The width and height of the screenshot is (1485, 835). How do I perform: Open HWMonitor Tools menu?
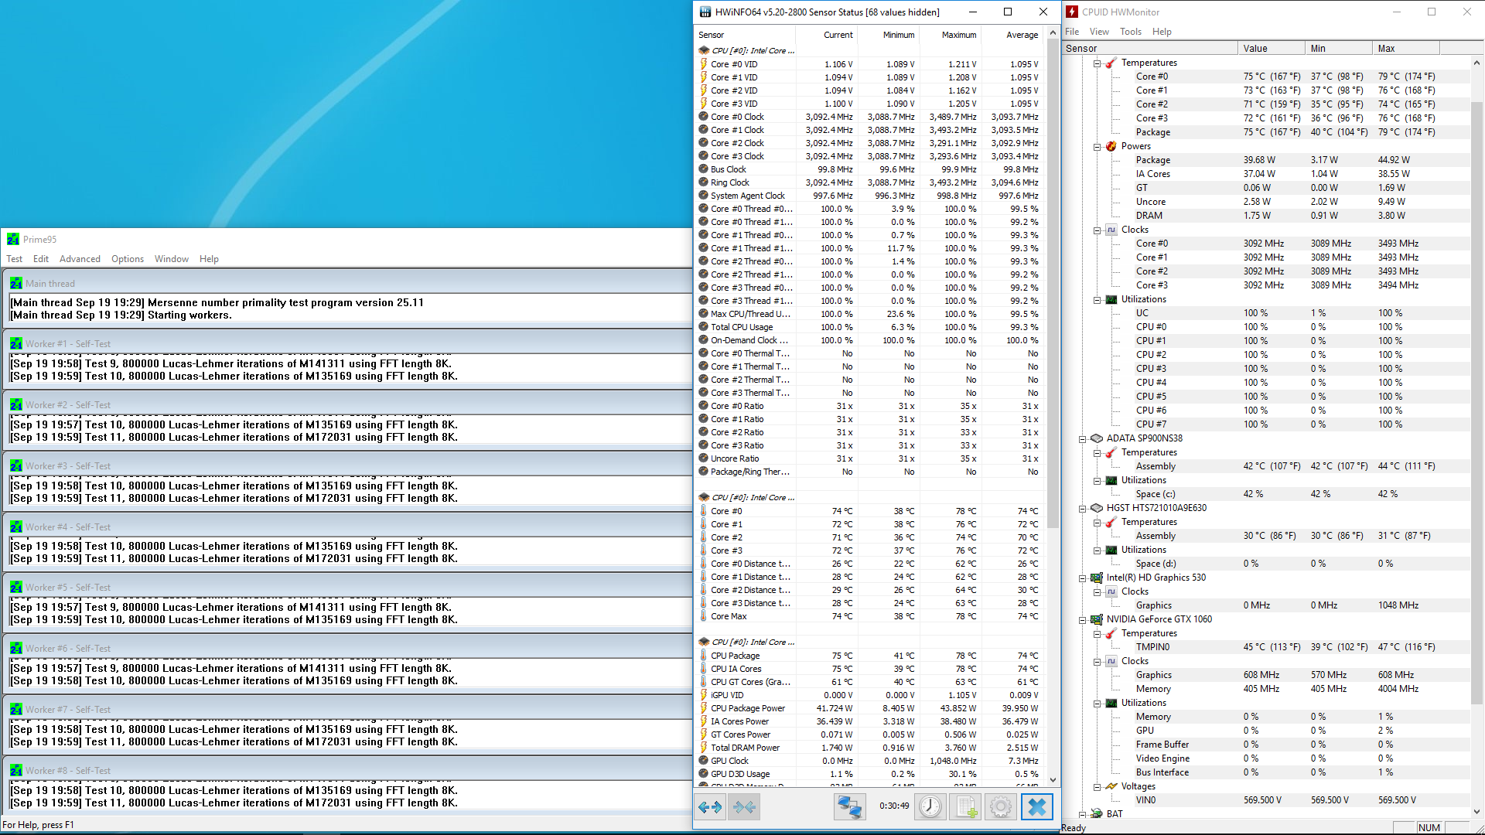(1131, 32)
